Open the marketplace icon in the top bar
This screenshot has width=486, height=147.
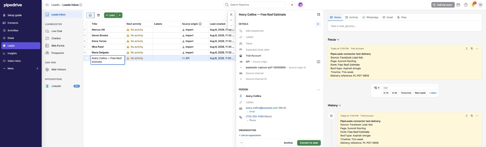(458, 5)
